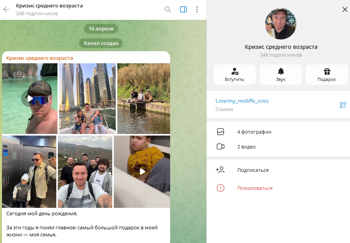The height and width of the screenshot is (243, 350).
Task: Click the Канал создан service message
Action: pos(101,43)
